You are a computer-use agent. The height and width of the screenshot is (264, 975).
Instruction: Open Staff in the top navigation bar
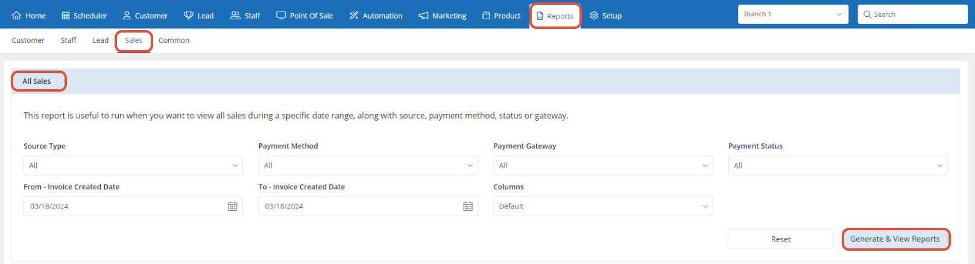(245, 16)
